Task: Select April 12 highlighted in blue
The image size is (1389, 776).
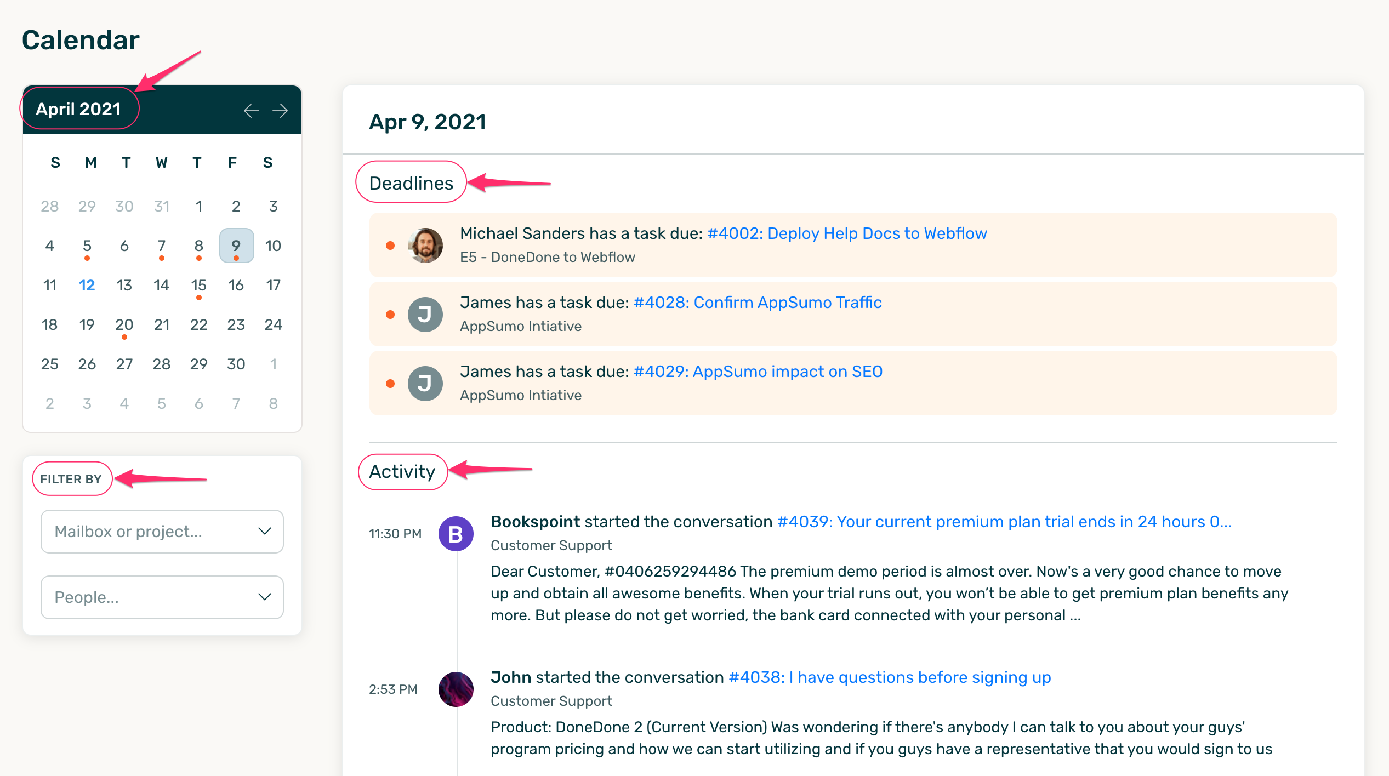Action: pyautogui.click(x=87, y=285)
